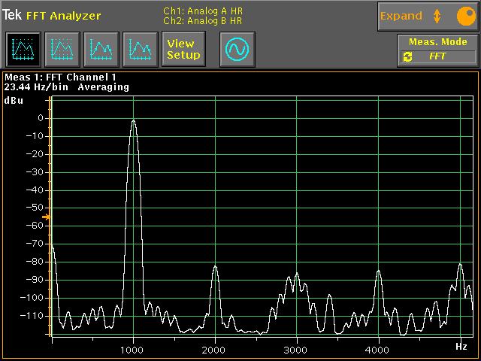
Task: Click the Meas. Mode heading
Action: [x=437, y=42]
